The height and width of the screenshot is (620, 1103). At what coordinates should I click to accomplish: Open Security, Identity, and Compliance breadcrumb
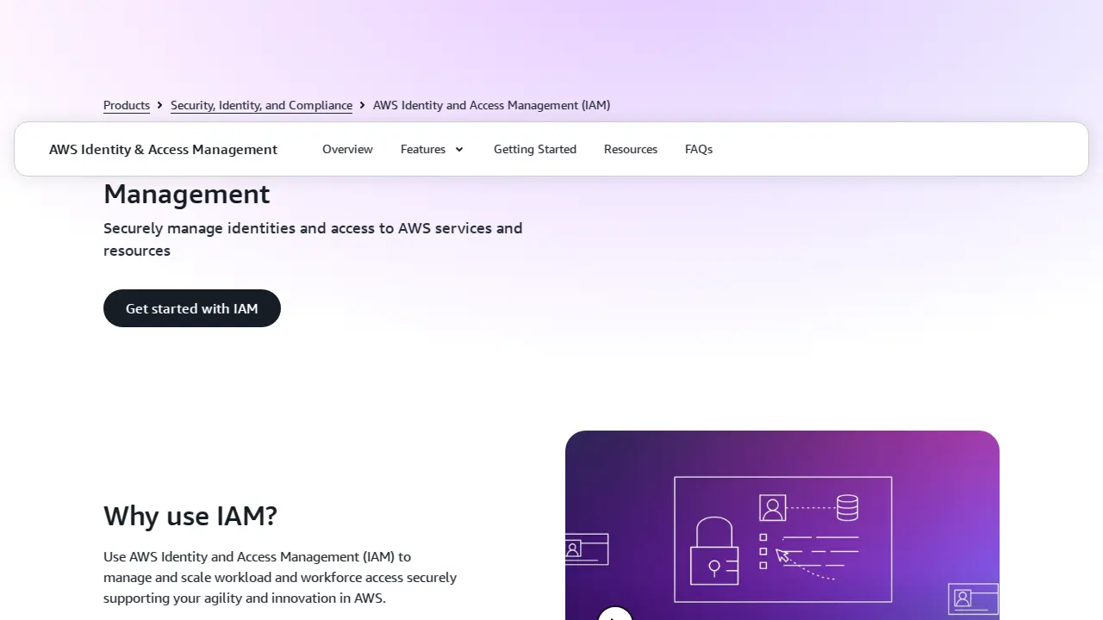coord(261,105)
